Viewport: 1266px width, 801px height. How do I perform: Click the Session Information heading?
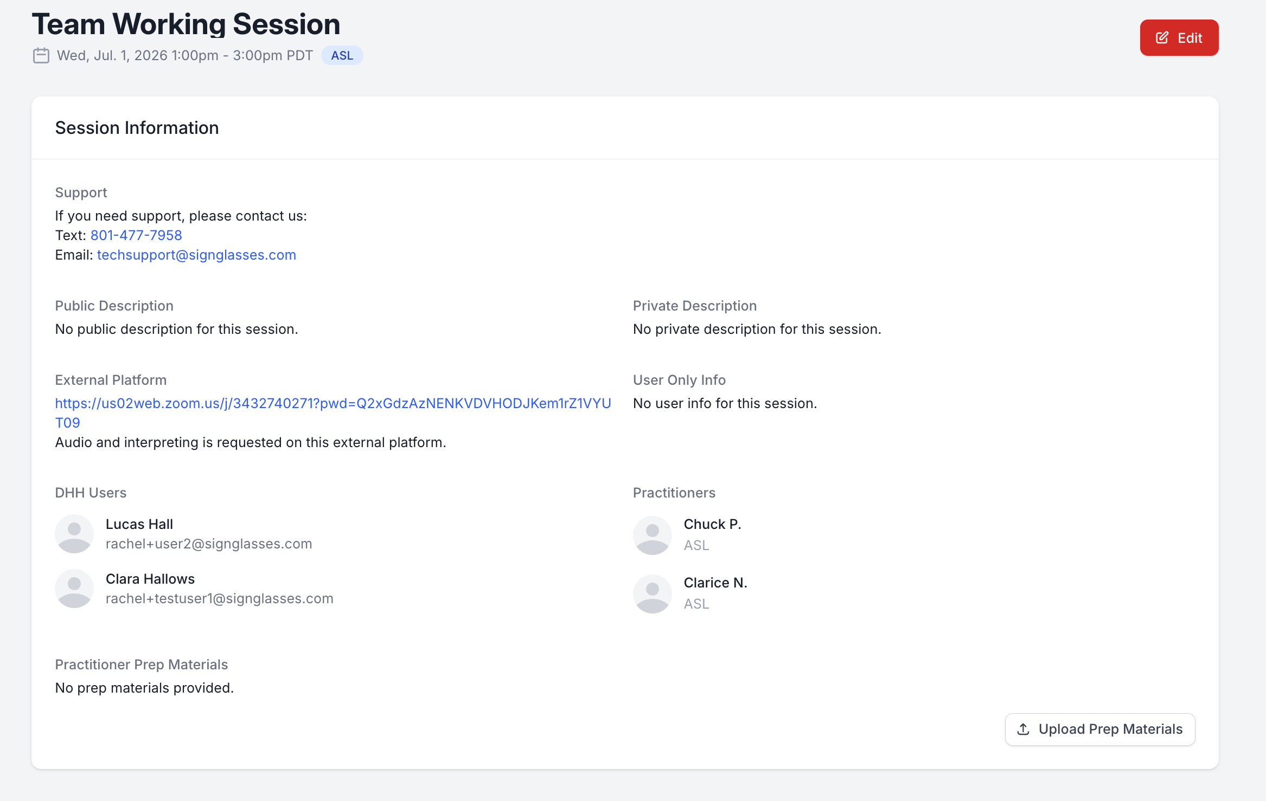click(x=137, y=128)
